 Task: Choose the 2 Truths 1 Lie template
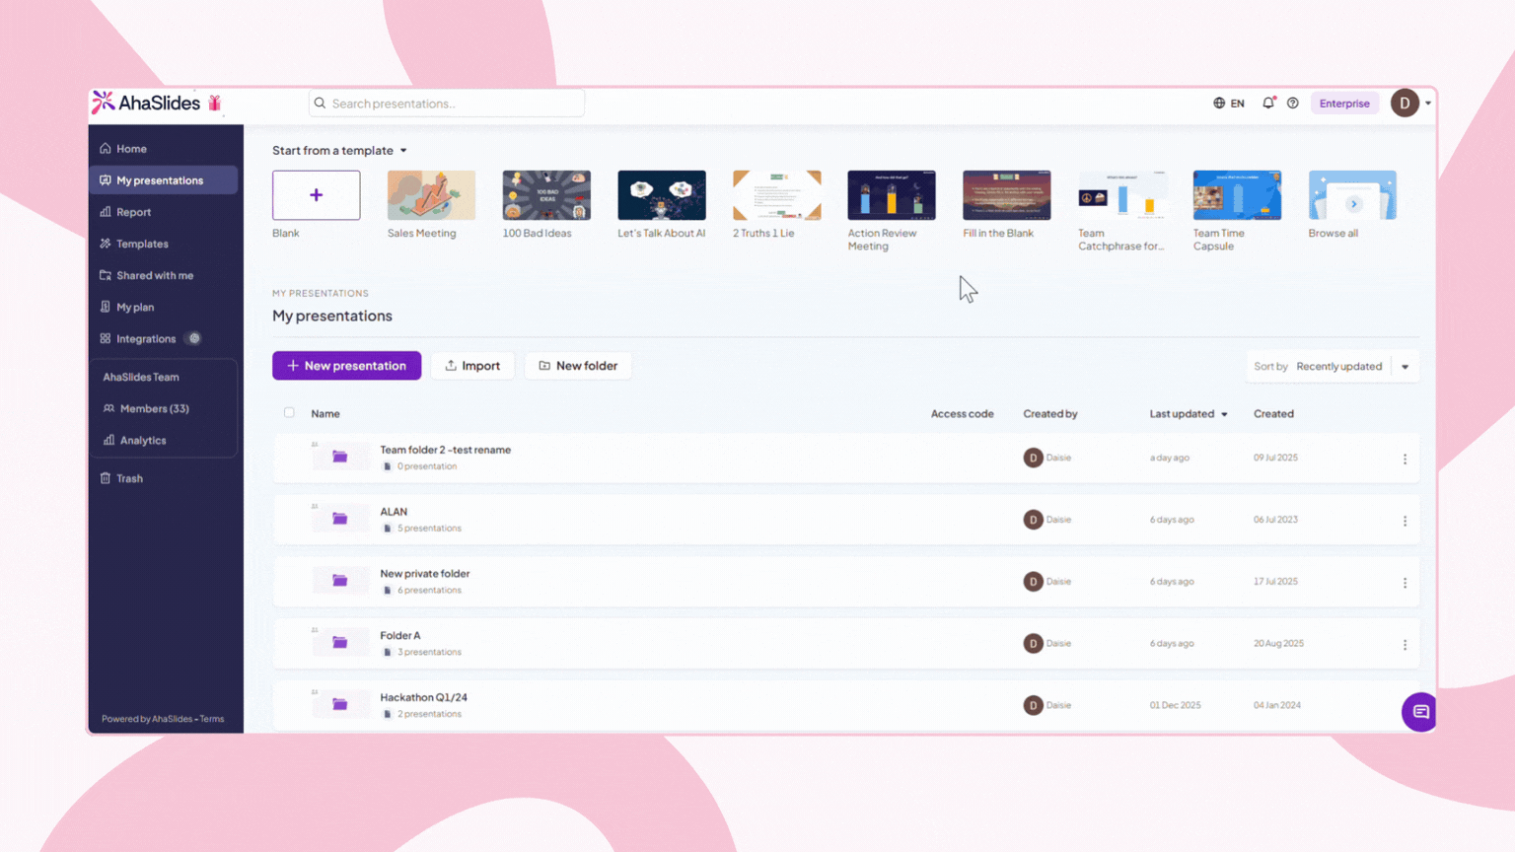click(777, 195)
